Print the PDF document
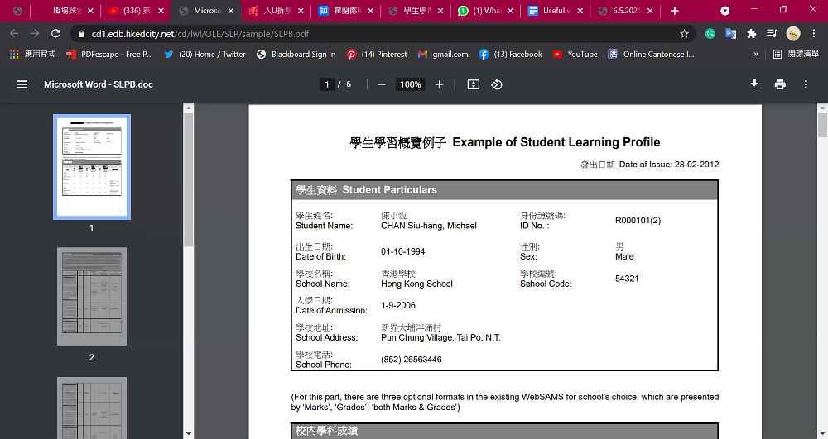Viewport: 828px width, 439px height. coord(780,84)
